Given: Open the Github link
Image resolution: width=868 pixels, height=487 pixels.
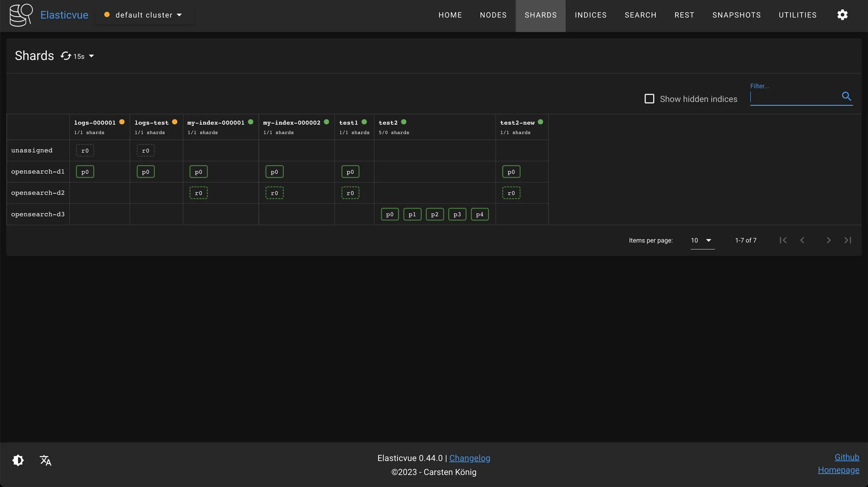Looking at the screenshot, I should coord(847,457).
